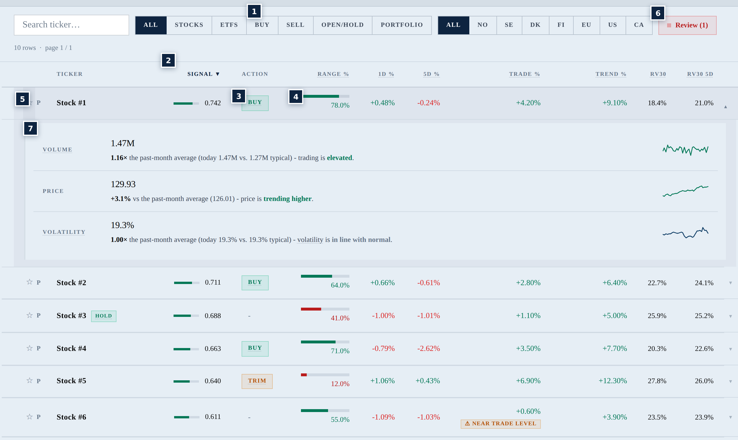Toggle portfolio P marker for Stock #4

[x=39, y=348]
